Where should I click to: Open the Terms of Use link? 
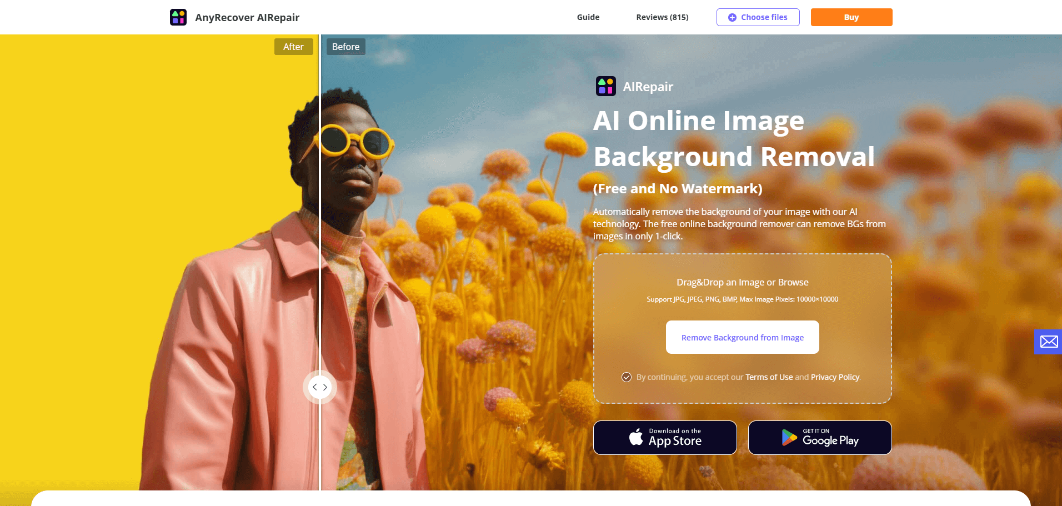click(769, 377)
